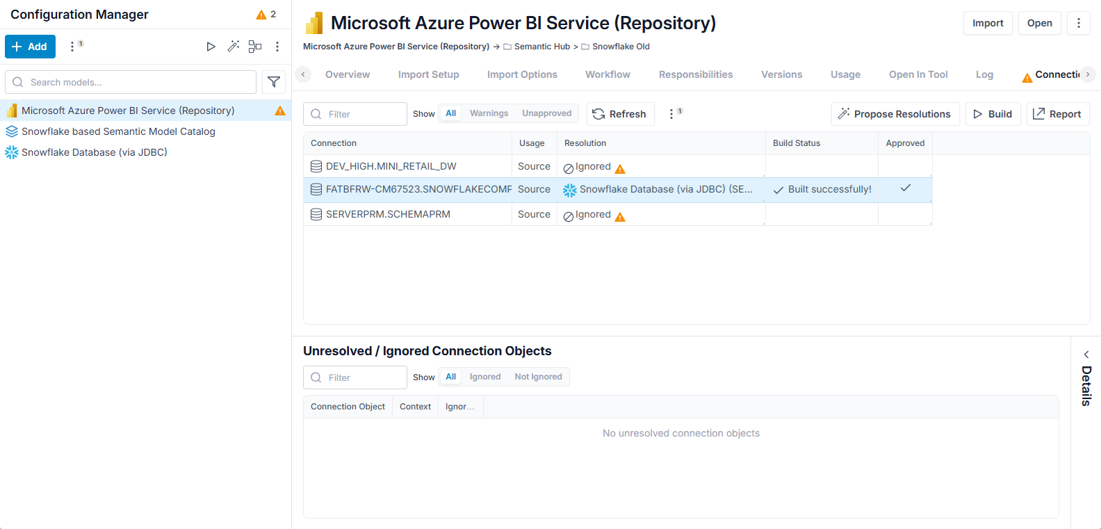Image resolution: width=1101 pixels, height=529 pixels.
Task: Open the header kebab menu next to Open
Action: (x=1079, y=23)
